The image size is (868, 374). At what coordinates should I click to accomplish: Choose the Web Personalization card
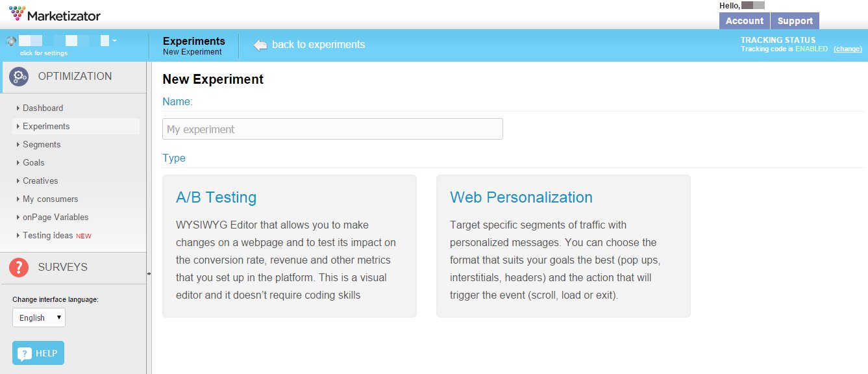(563, 245)
